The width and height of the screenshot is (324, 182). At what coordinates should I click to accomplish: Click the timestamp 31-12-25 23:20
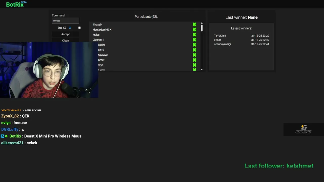pyautogui.click(x=260, y=36)
